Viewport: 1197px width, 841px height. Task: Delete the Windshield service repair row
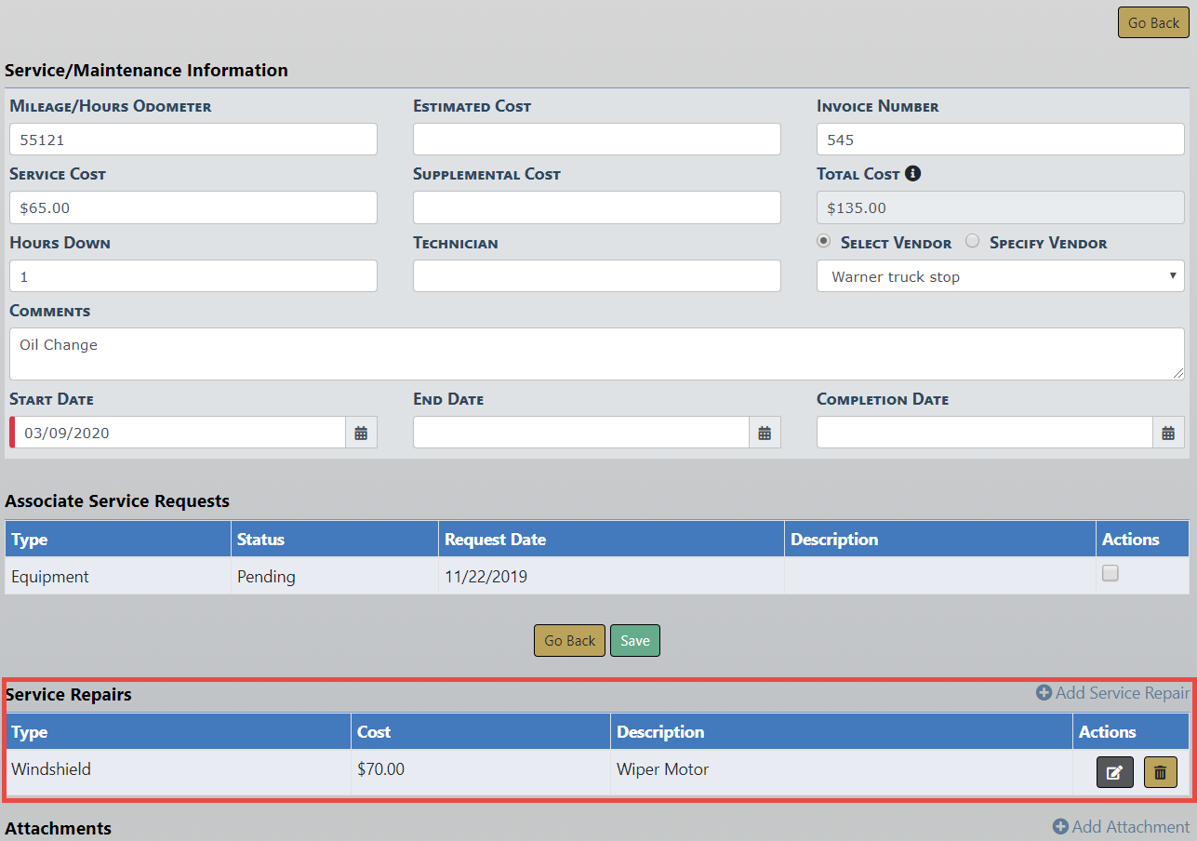click(1160, 772)
